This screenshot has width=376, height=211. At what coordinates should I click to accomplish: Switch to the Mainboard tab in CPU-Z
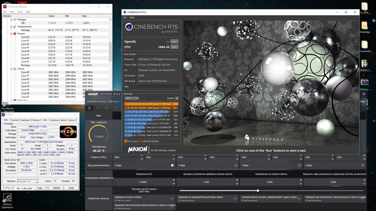(x=25, y=120)
